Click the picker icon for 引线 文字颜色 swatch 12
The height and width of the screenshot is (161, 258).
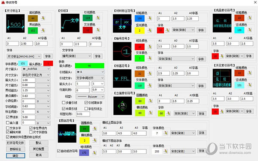point(98,30)
